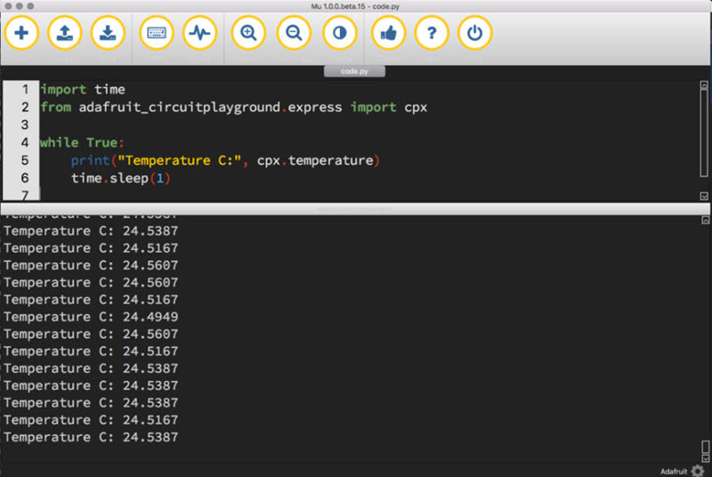
Task: Place cursor on empty line 3 in editor
Action: [x=178, y=125]
